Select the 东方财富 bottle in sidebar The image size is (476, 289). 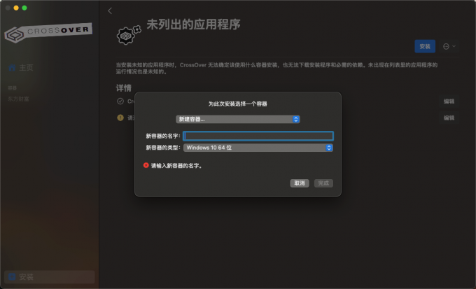pos(18,99)
